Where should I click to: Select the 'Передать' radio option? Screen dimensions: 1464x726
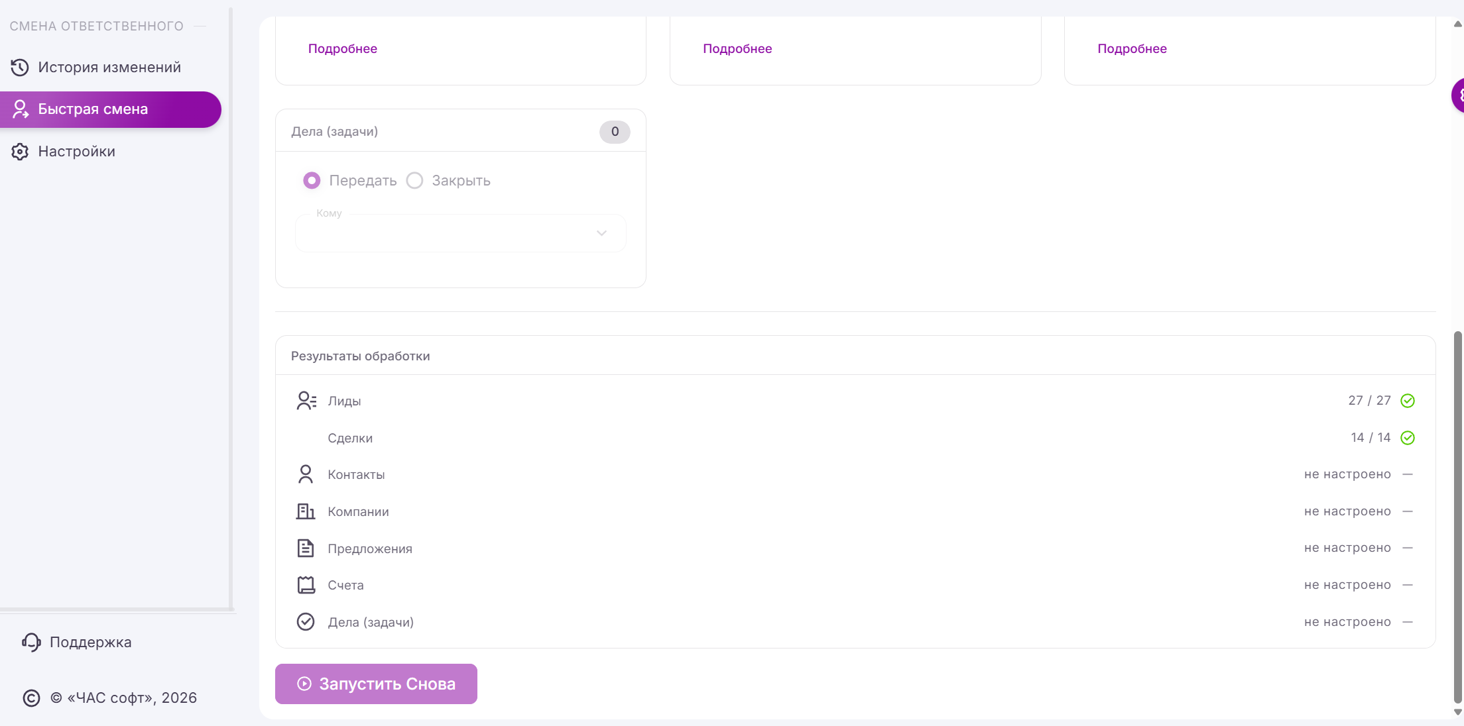(x=312, y=180)
